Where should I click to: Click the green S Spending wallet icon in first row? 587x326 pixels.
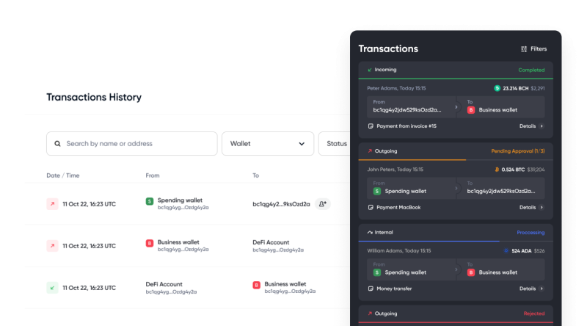coord(150,201)
